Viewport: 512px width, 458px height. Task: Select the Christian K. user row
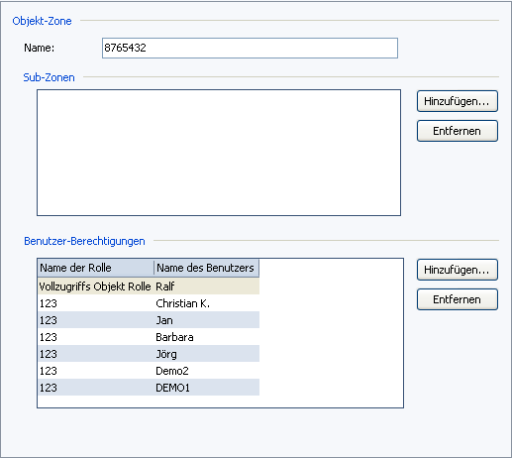click(149, 303)
